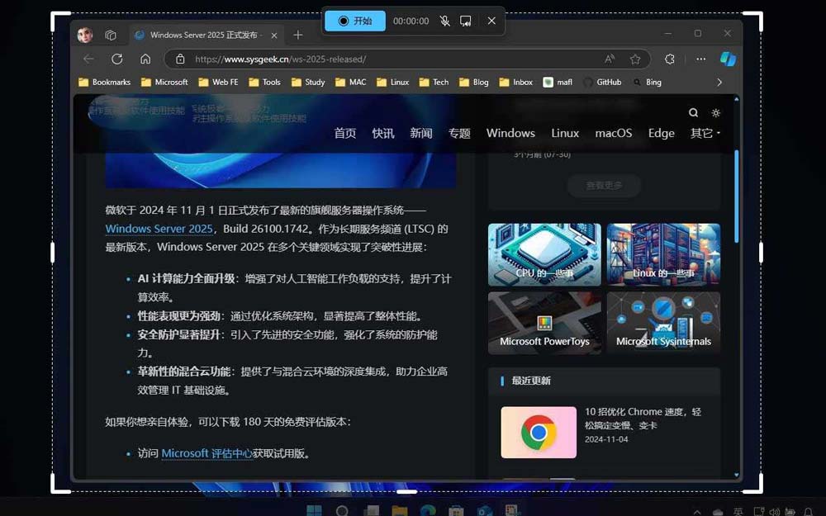Go back using the browser back arrow

pos(88,59)
